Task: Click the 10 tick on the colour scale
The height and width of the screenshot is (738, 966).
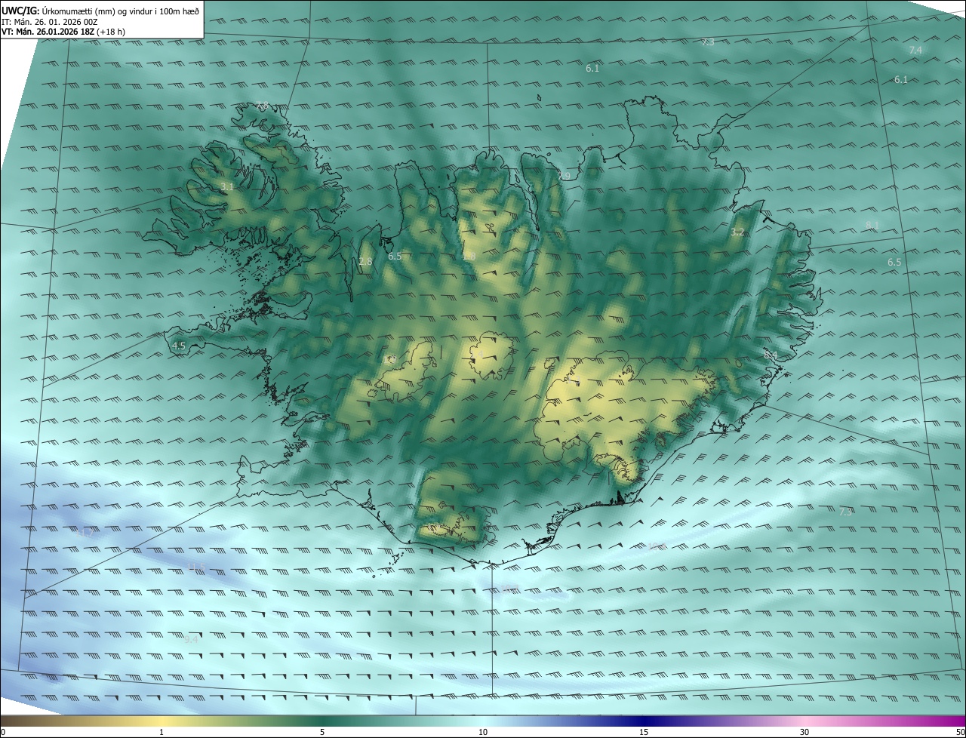Action: coord(483,732)
